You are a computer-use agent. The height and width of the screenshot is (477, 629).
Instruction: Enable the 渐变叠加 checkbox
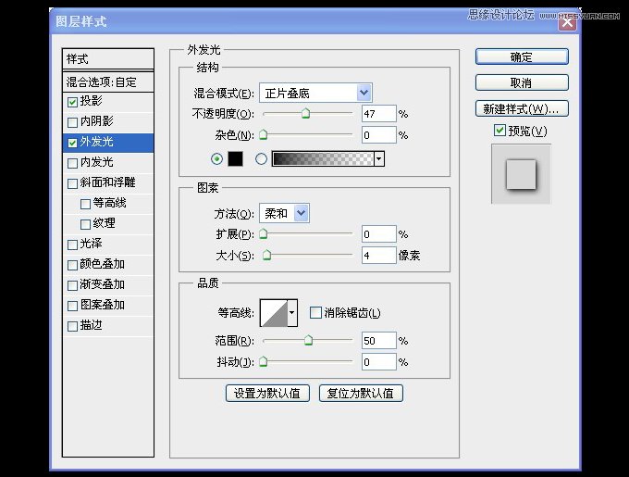pyautogui.click(x=72, y=285)
